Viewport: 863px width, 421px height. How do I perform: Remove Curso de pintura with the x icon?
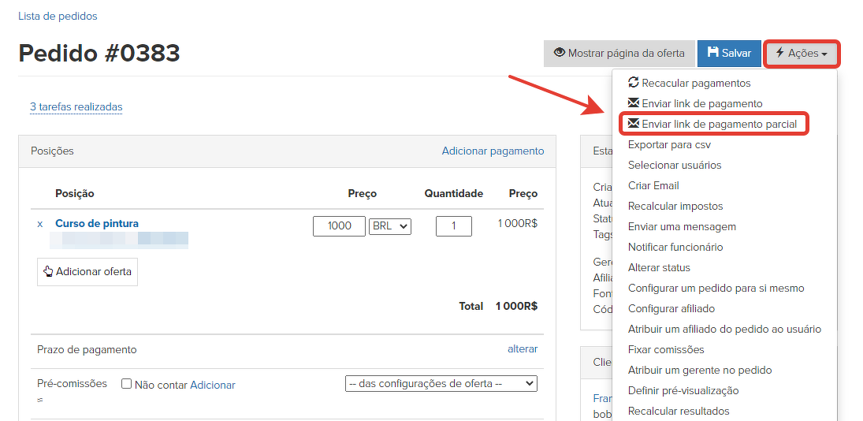(x=40, y=224)
